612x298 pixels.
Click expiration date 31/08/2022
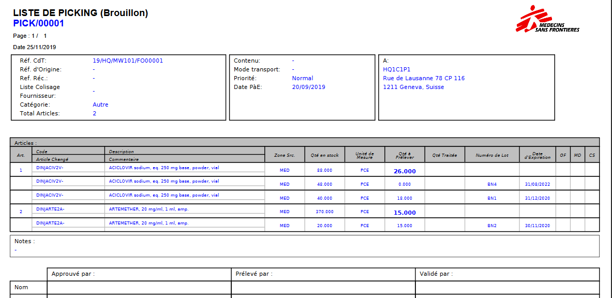(537, 184)
